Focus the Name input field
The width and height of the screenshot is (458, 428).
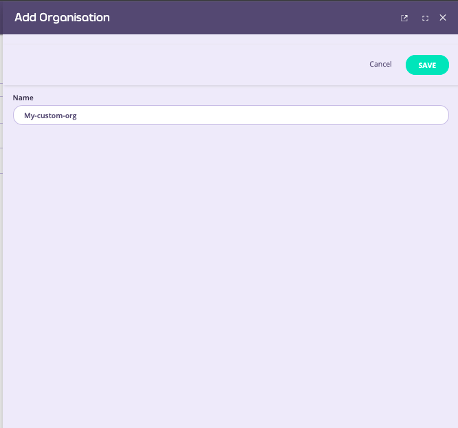[230, 115]
